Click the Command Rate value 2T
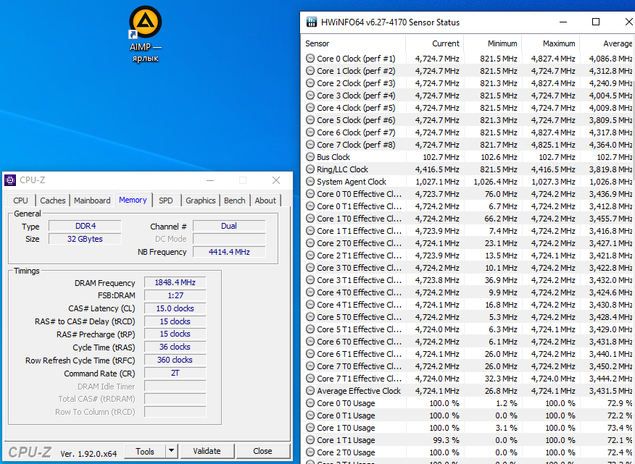Screen dimensions: 635x464 (175, 373)
